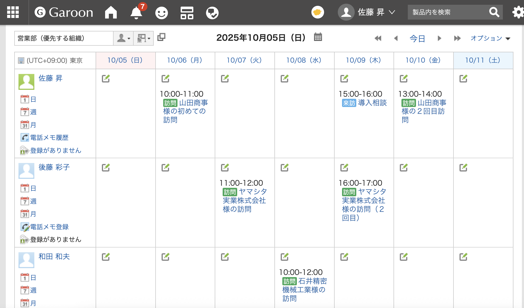Skip back one week
The width and height of the screenshot is (524, 308).
coord(378,38)
